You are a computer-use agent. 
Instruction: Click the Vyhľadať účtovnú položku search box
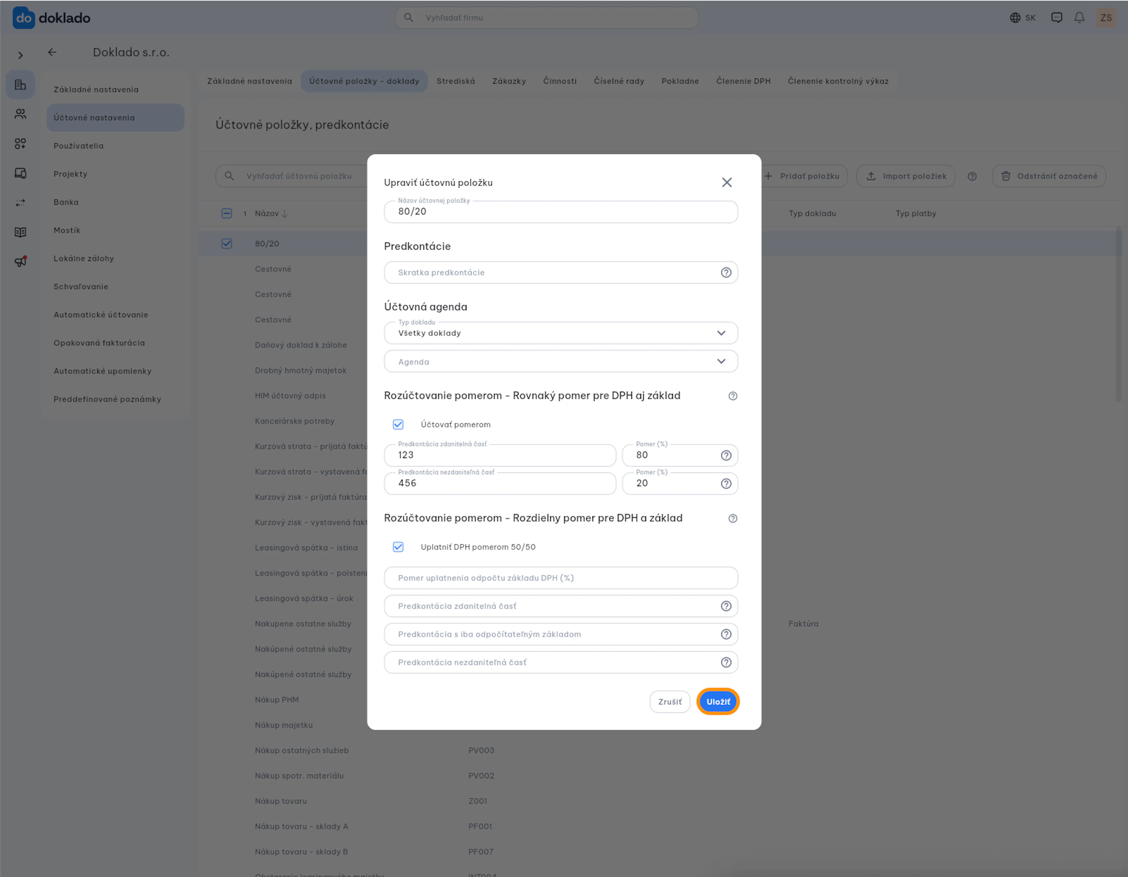(x=292, y=176)
